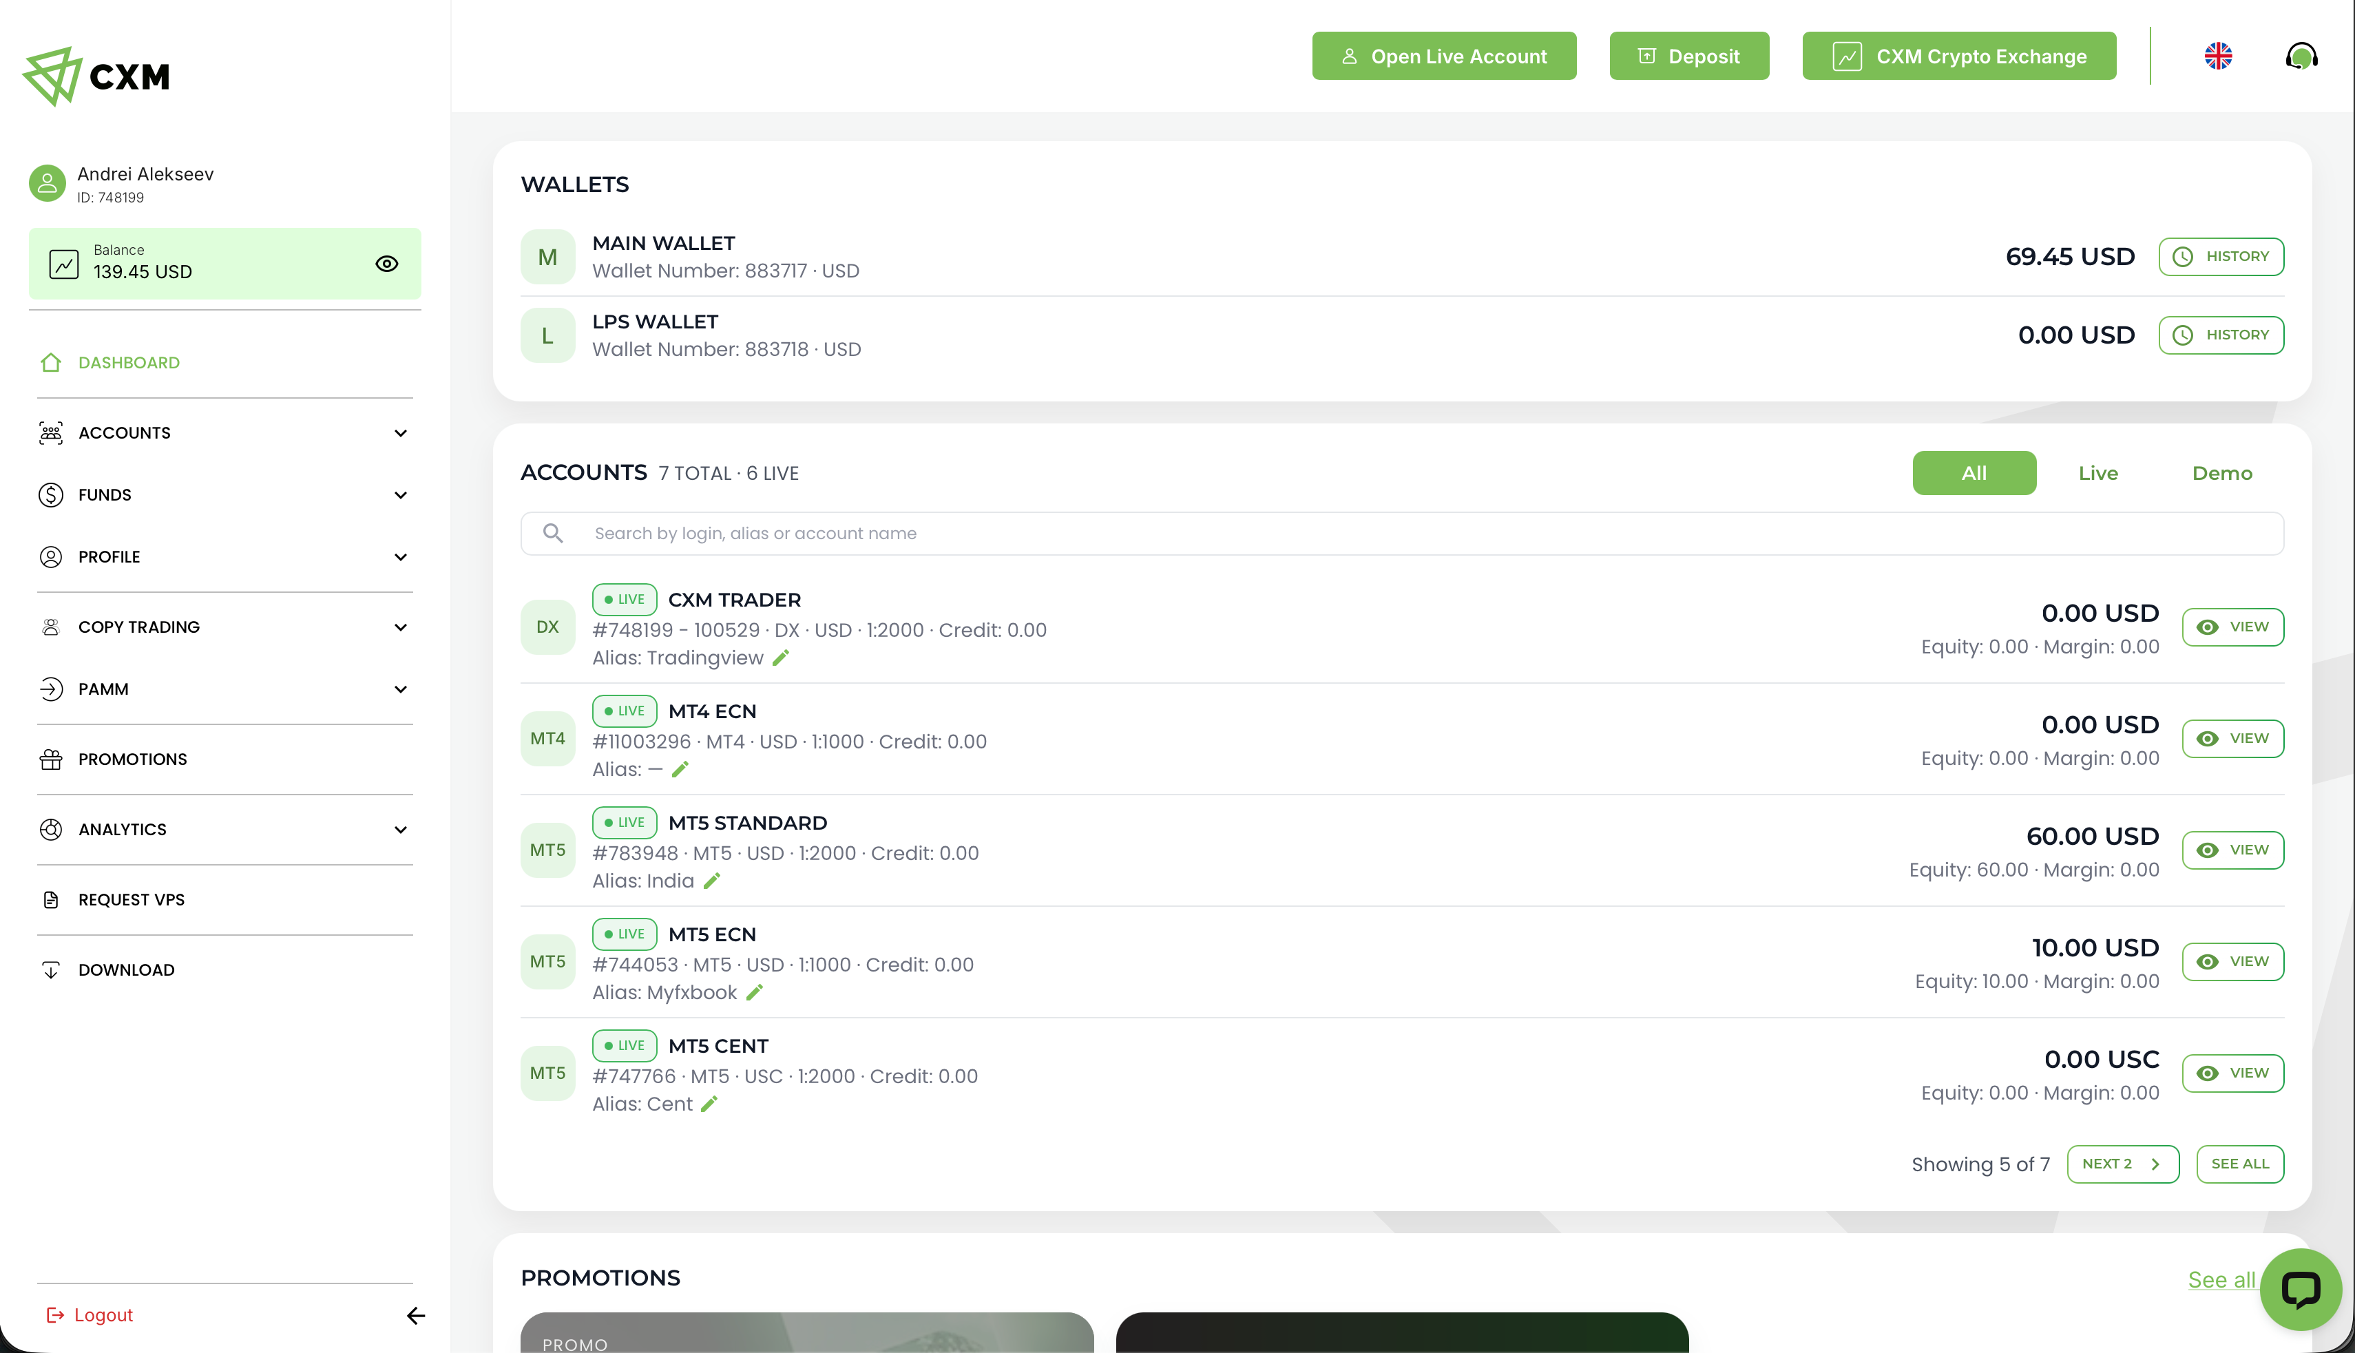Click the pencil icon next to alias Tradingview
The image size is (2355, 1353).
pos(781,658)
